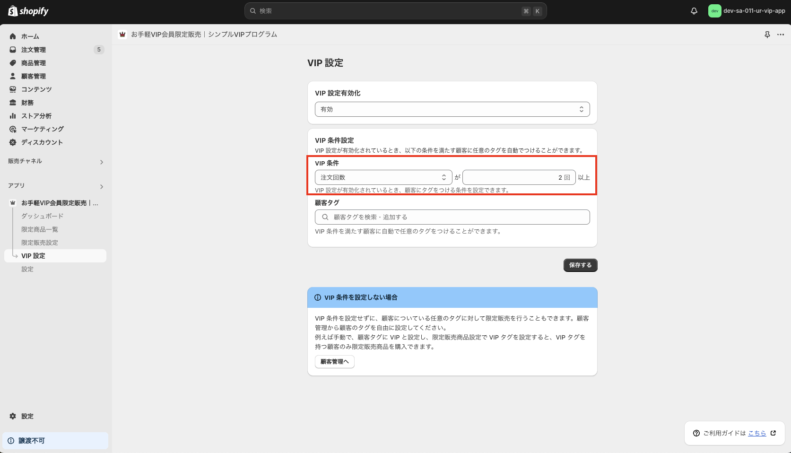
Task: Open the VIP 設定有効化 dropdown
Action: 452,109
